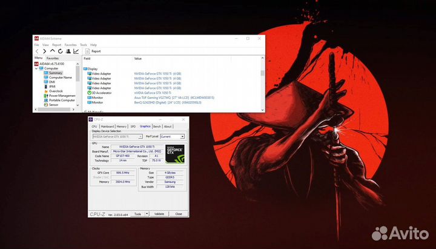Image resolution: width=436 pixels, height=249 pixels.
Task: Switch to the Mainboard tab in CPU-Z
Action: tap(107, 127)
